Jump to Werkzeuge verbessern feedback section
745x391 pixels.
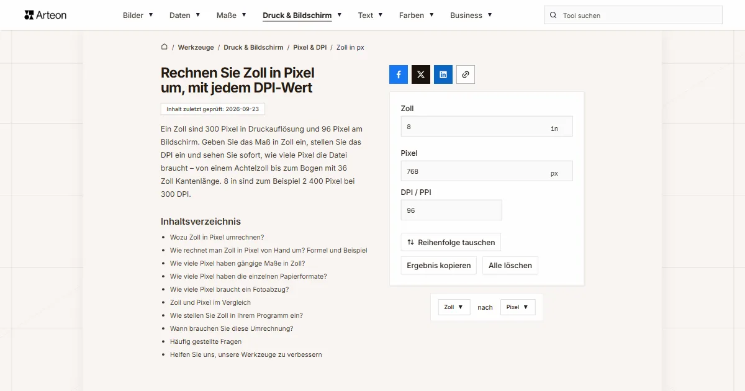[246, 354]
